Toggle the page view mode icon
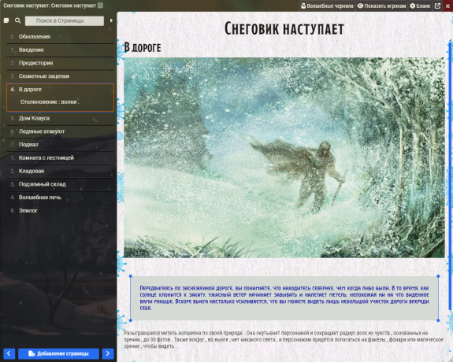 (x=6, y=20)
